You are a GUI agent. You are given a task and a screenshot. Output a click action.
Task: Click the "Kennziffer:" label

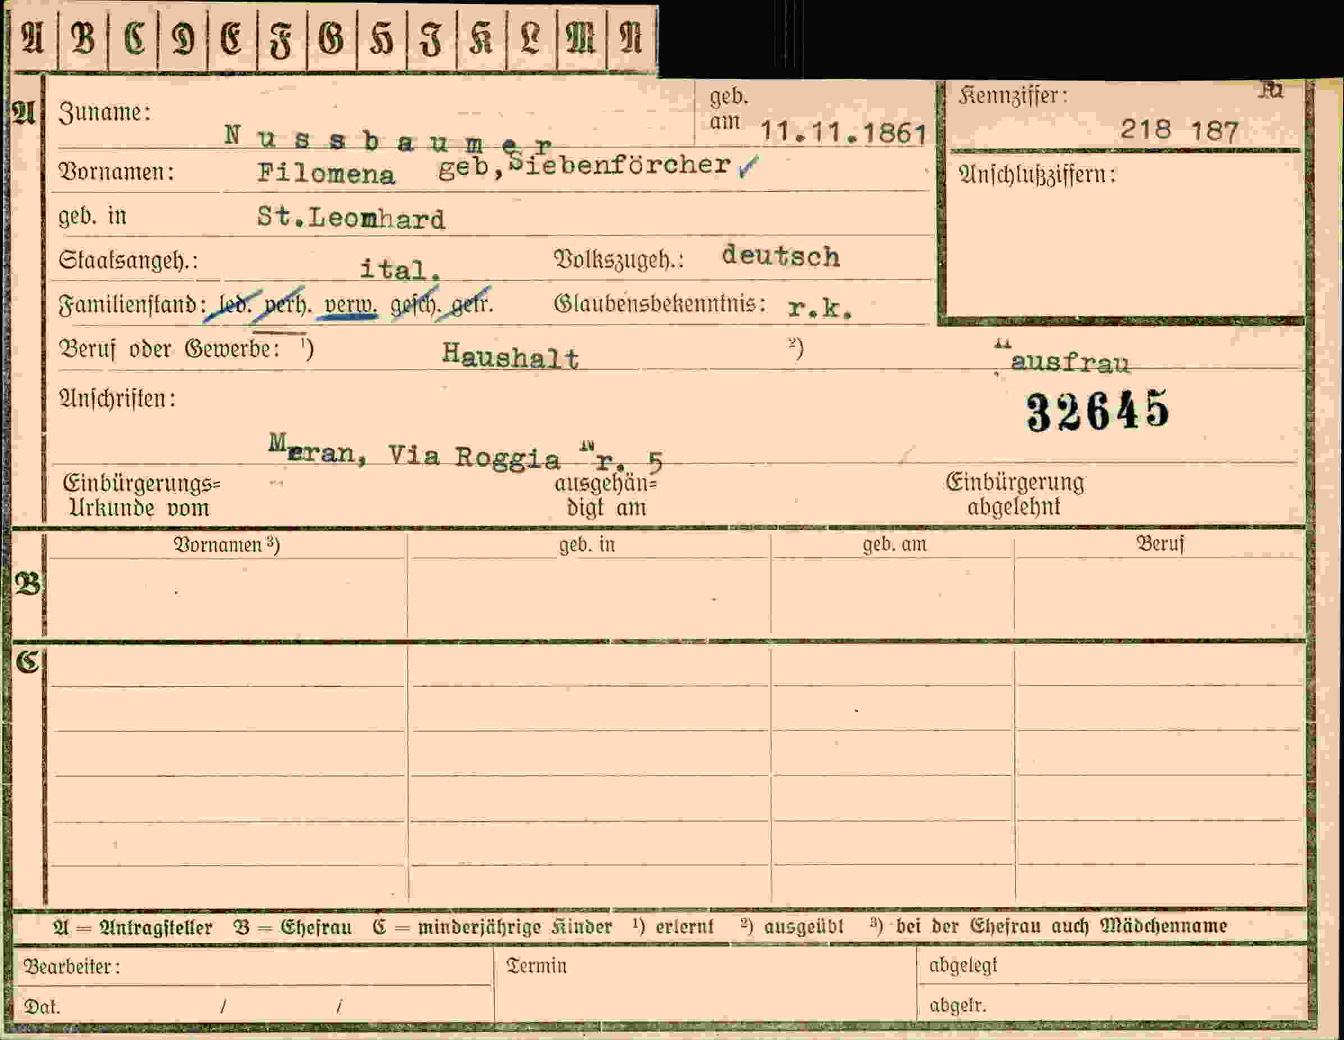pyautogui.click(x=1012, y=96)
